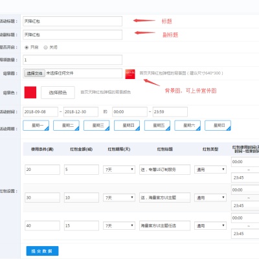Click second row 00:00 usage start time

[x=245, y=190]
